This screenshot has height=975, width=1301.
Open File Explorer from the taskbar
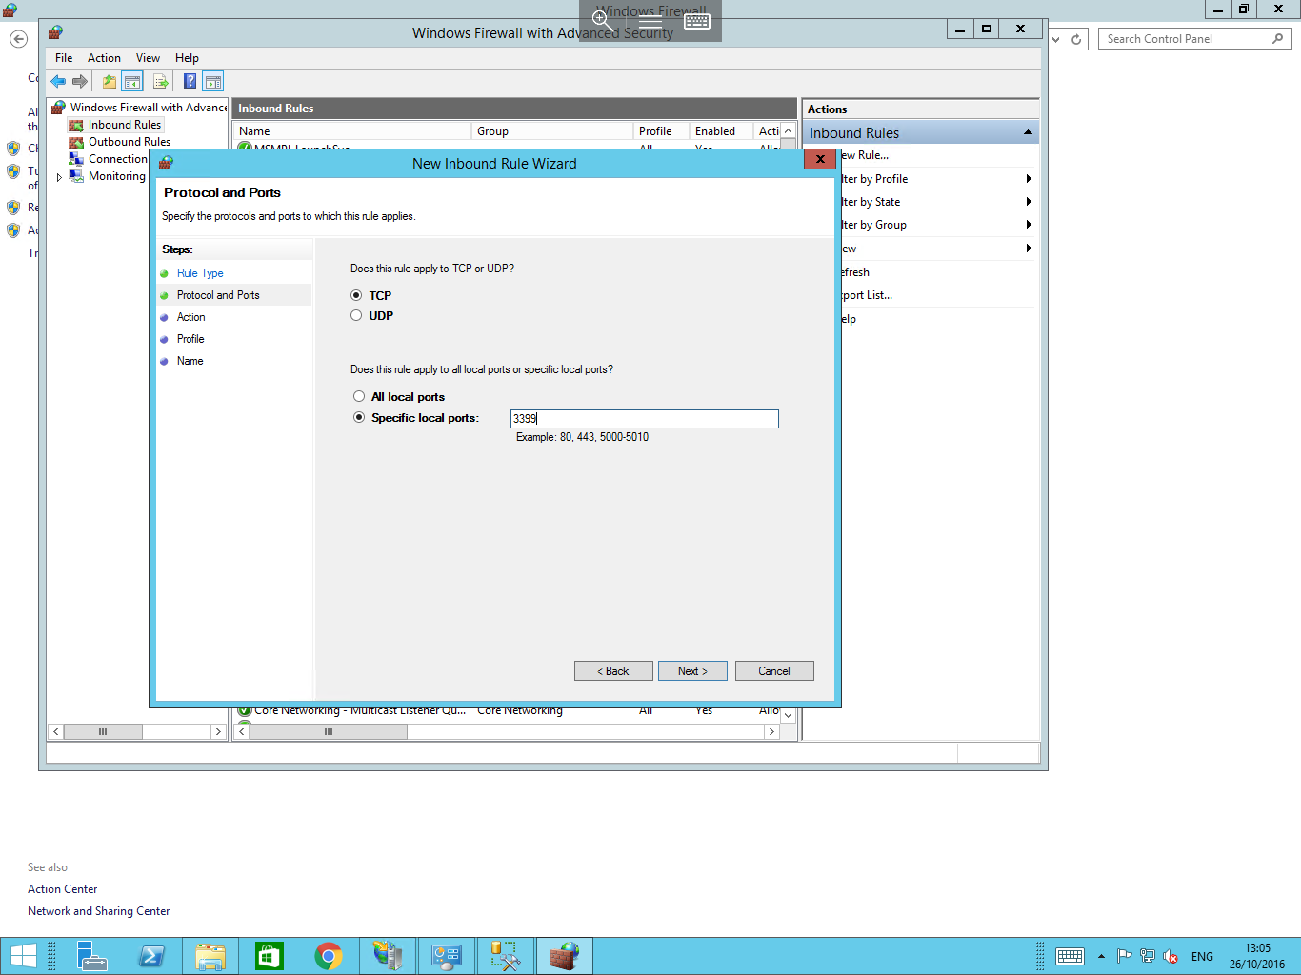[x=210, y=955]
